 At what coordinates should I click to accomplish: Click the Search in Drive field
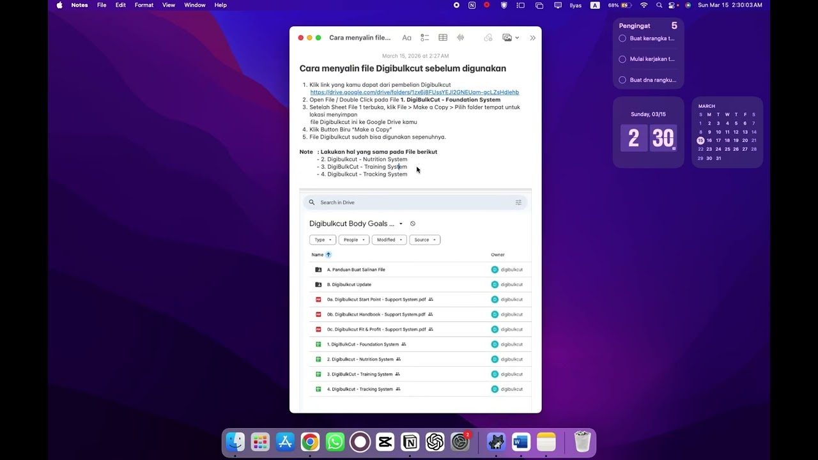pos(415,203)
